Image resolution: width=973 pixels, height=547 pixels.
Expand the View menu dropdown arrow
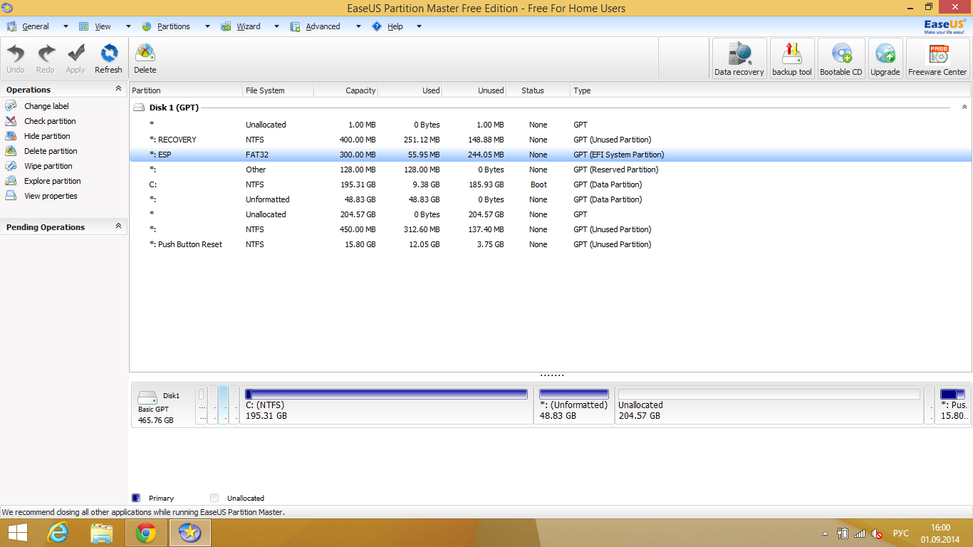point(128,26)
